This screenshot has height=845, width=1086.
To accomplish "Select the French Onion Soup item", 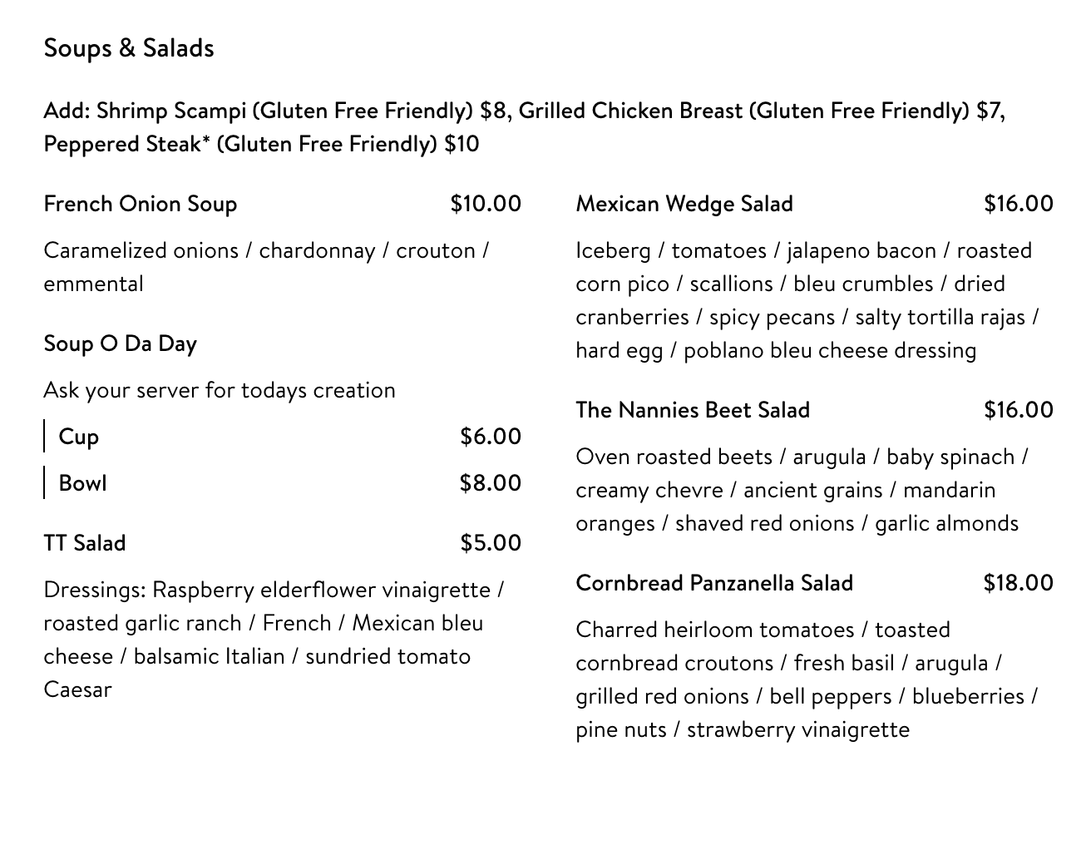I will point(141,204).
